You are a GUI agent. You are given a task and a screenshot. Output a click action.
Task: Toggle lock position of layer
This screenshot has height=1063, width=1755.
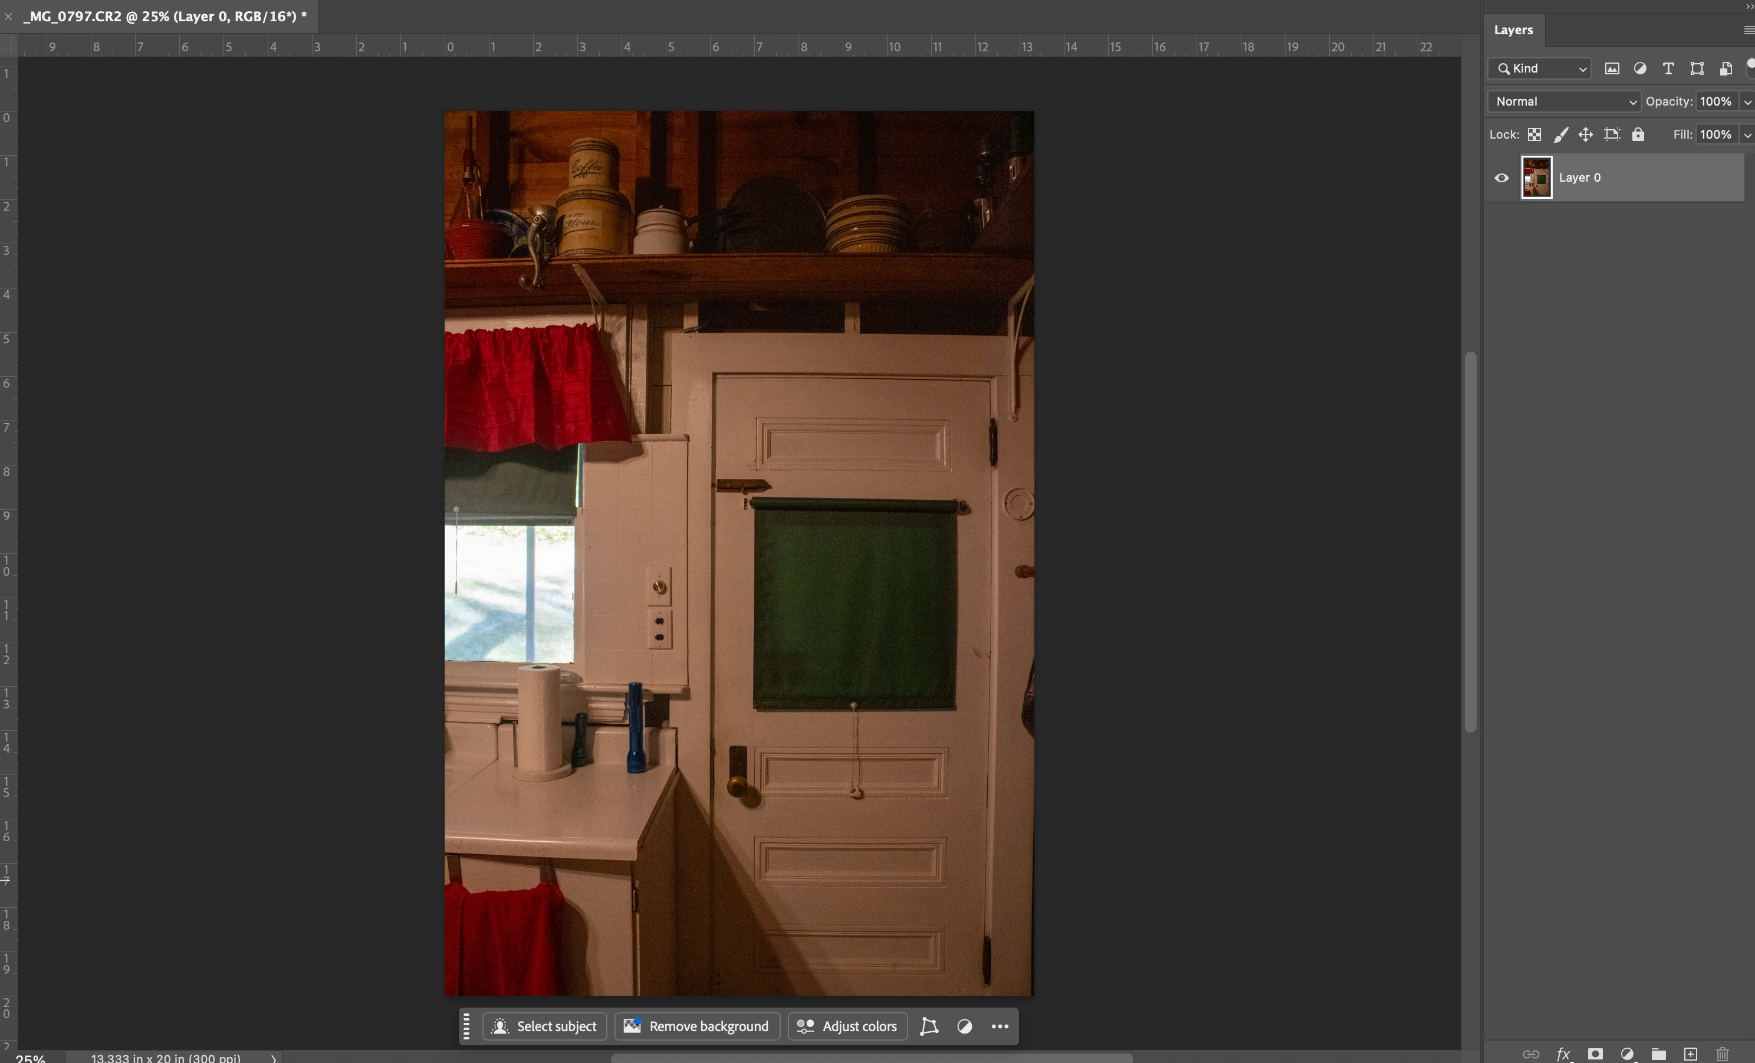pos(1586,134)
